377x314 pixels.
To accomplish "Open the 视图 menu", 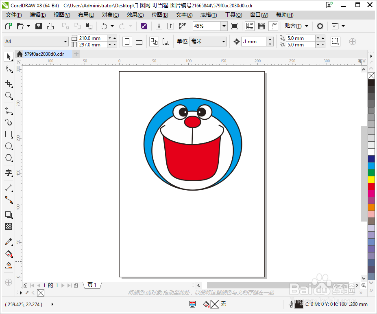I will pyautogui.click(x=62, y=15).
